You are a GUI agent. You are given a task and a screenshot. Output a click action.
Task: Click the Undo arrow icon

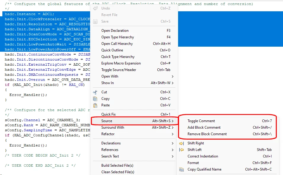point(95,8)
